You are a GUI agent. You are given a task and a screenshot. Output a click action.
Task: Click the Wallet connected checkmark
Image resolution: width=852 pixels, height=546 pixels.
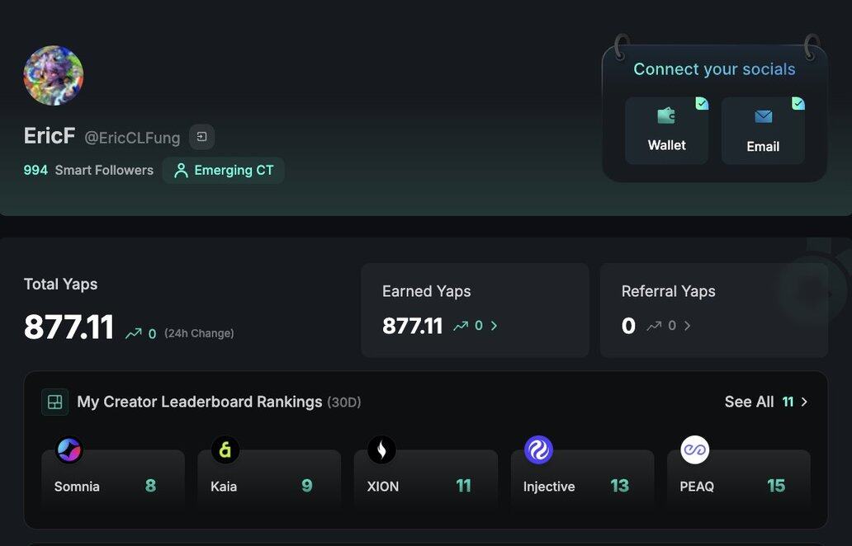click(702, 103)
